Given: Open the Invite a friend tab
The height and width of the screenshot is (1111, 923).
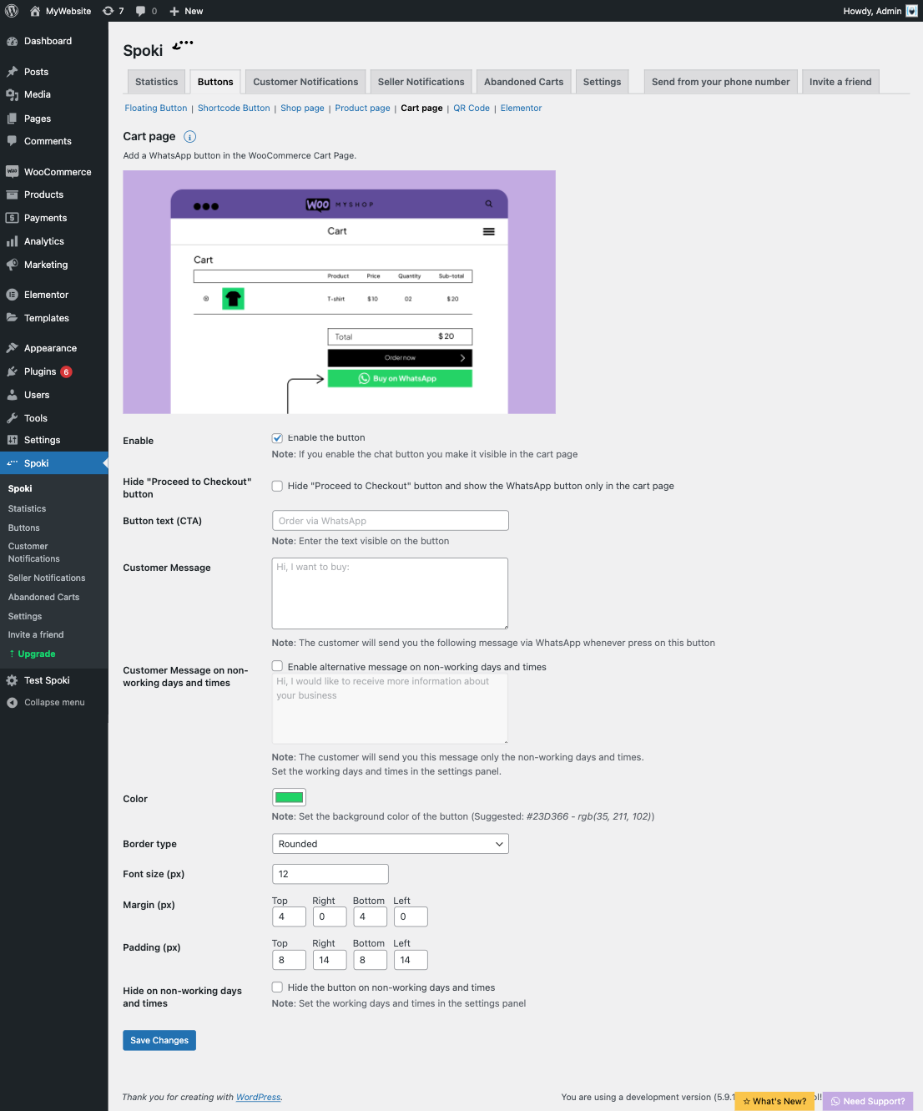Looking at the screenshot, I should (x=840, y=82).
